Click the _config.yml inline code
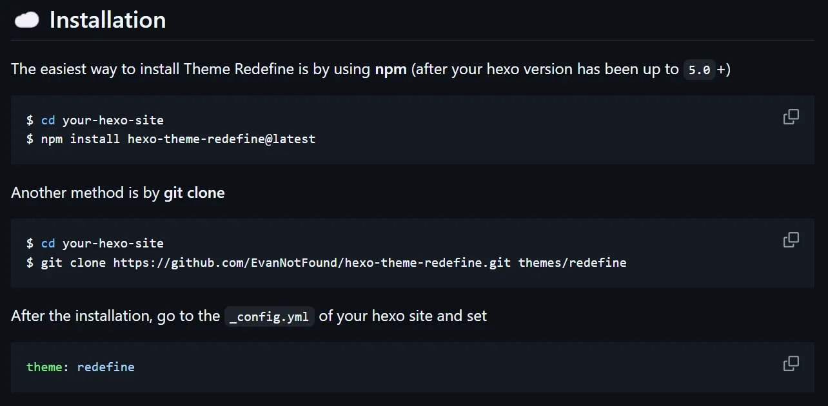Image resolution: width=828 pixels, height=406 pixels. coord(269,316)
